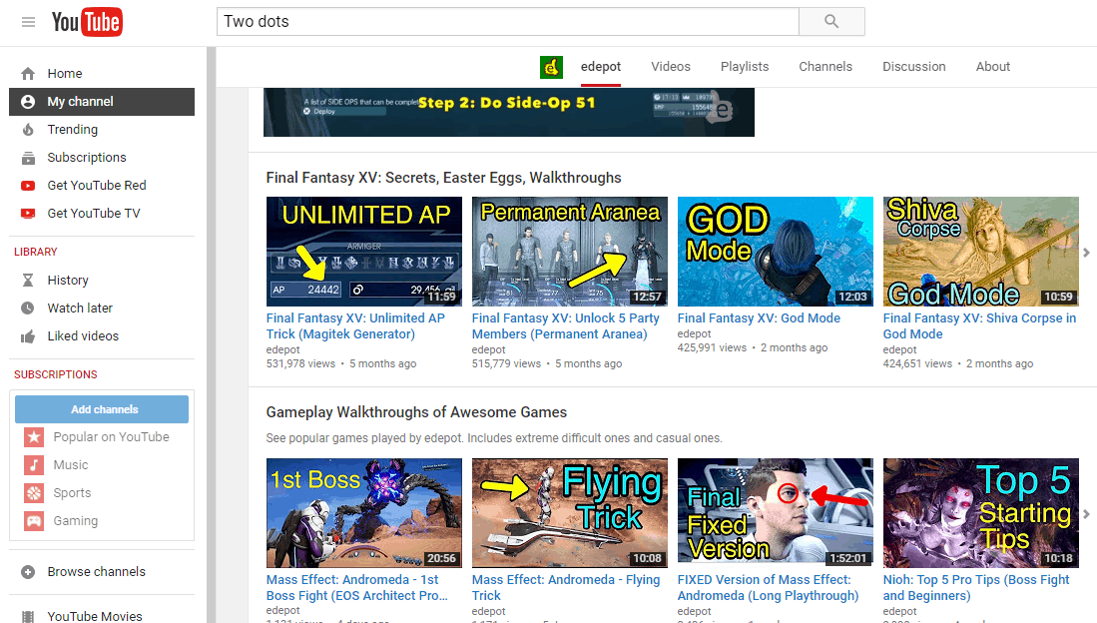
Task: Click the Music note icon
Action: coord(34,465)
